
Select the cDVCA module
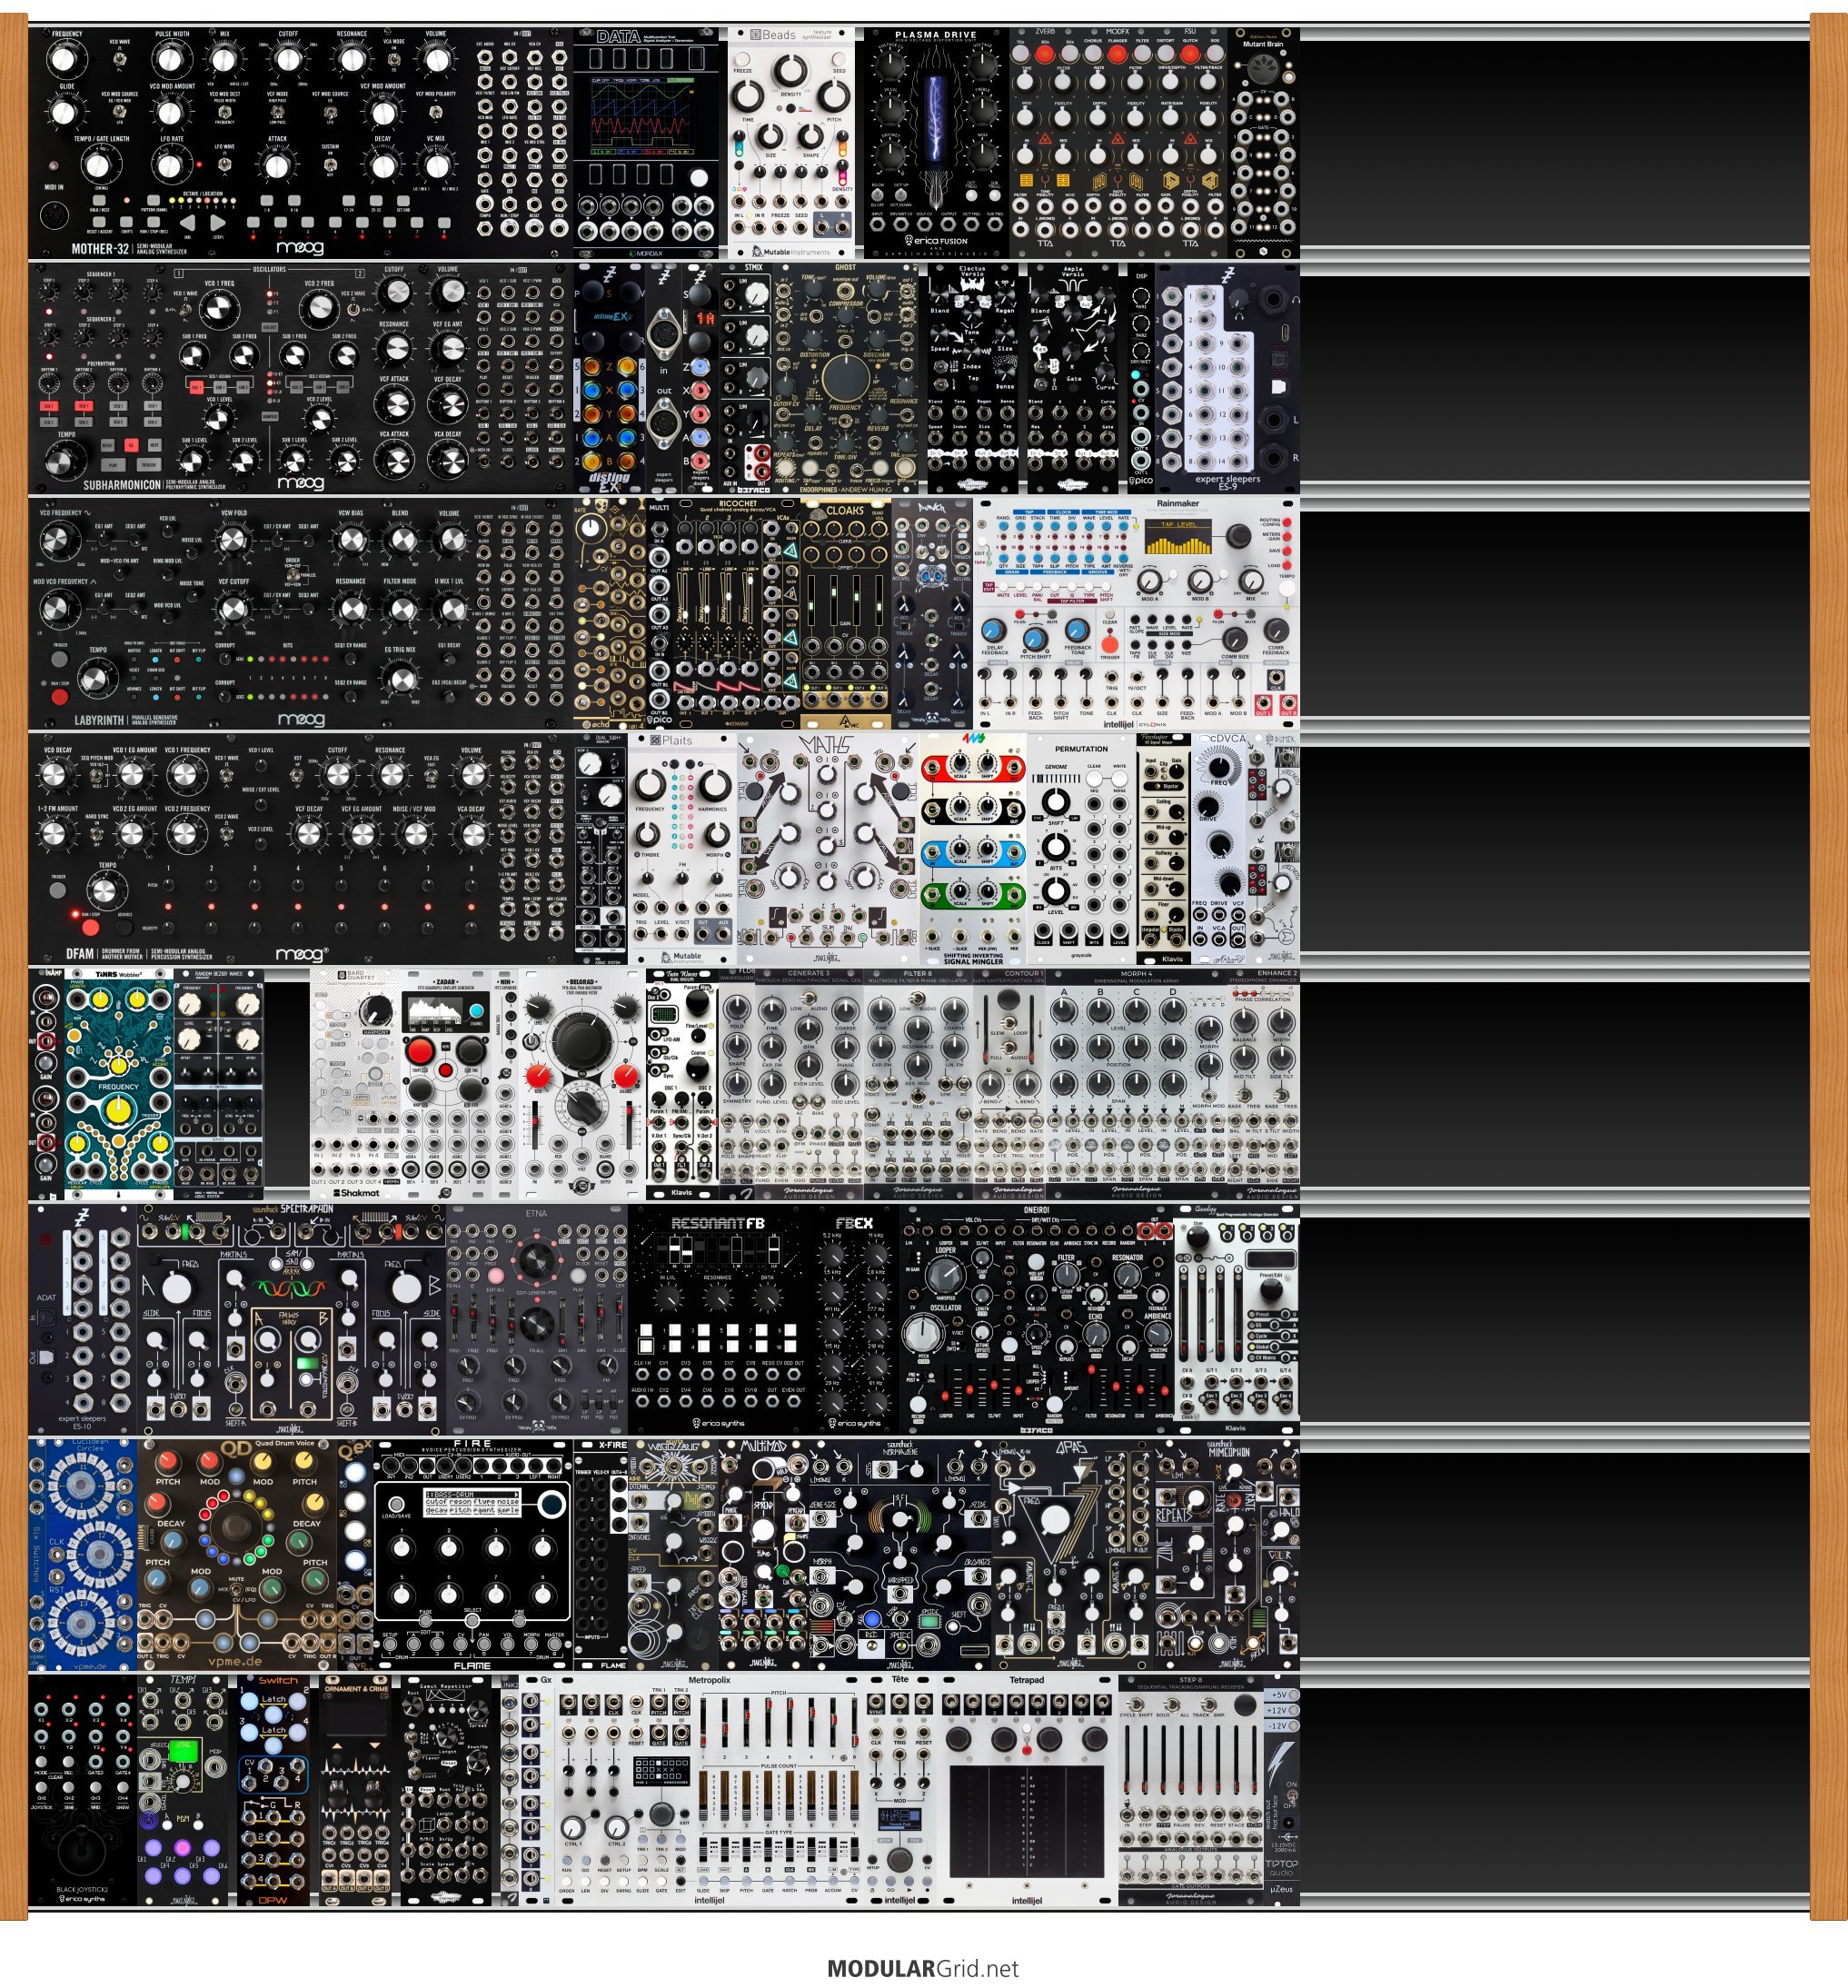[x=1218, y=849]
